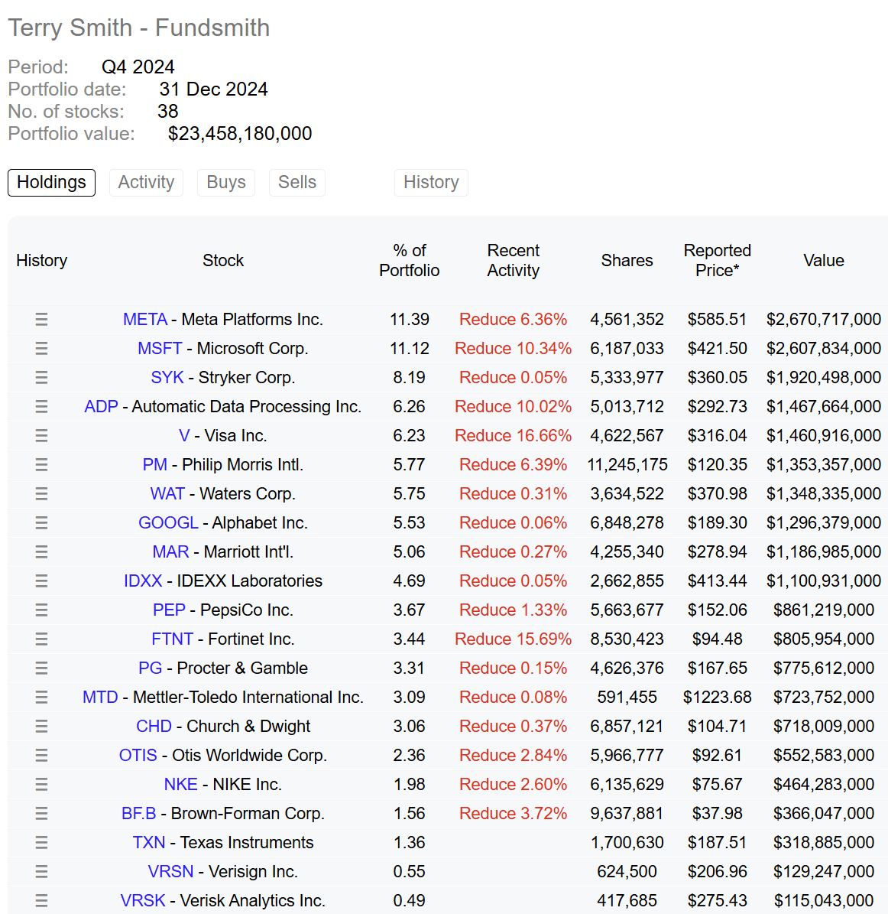Open history icon for Waters Corp. row

point(41,494)
